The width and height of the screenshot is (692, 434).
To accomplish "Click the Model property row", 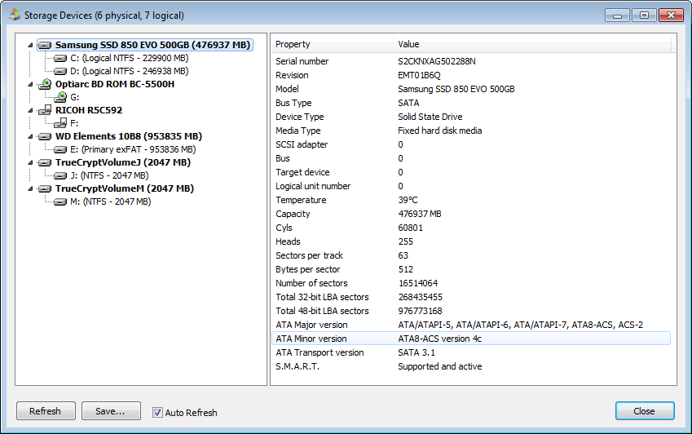I will click(x=471, y=89).
